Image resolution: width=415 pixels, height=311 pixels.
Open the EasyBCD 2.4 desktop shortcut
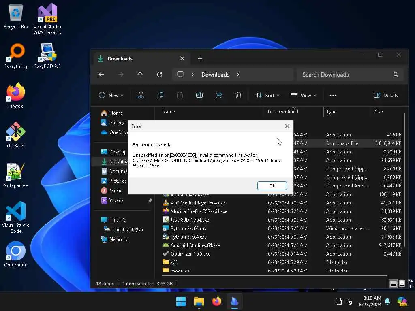tap(47, 56)
